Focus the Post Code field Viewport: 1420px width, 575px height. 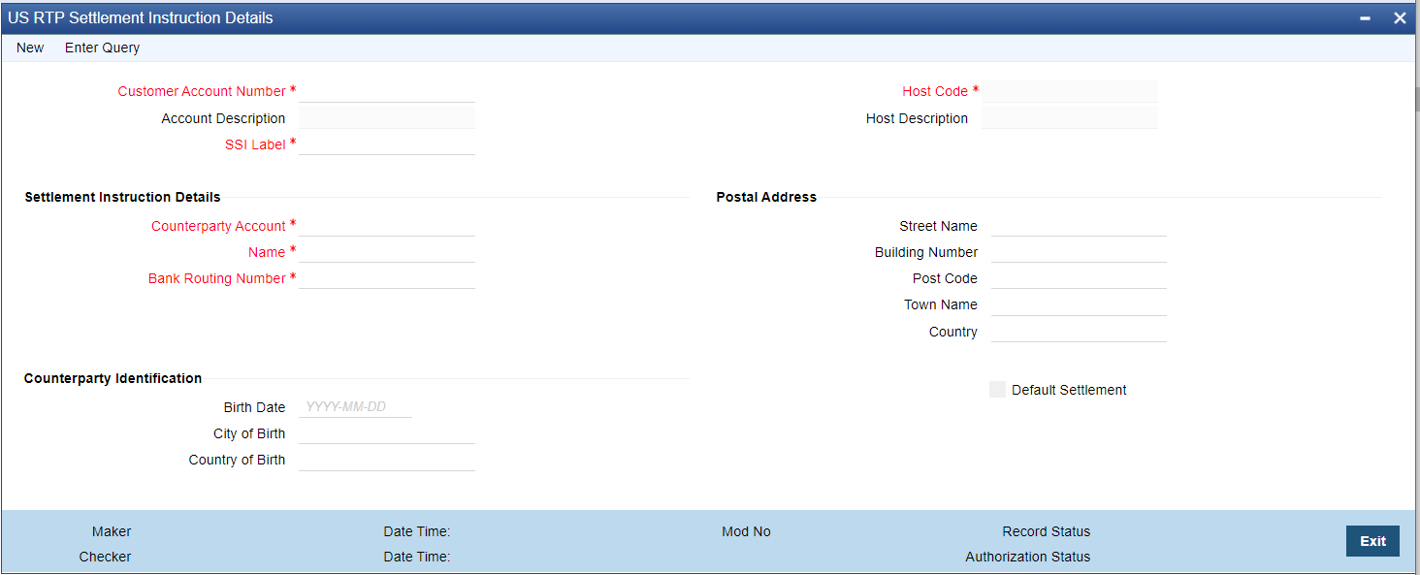[1079, 278]
